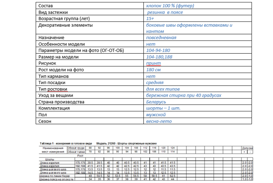
Task: Click the 'Ширина по линии бедер' label
Action: (54, 176)
